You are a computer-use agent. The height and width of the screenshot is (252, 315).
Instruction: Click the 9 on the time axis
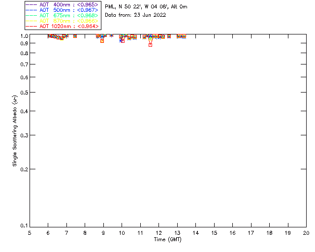103,233
